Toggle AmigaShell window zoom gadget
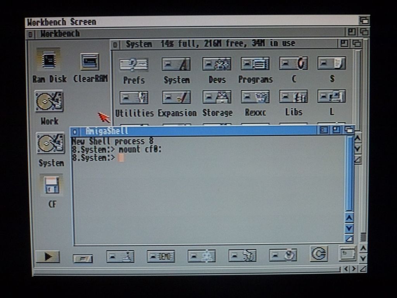The image size is (397, 298). point(336,130)
